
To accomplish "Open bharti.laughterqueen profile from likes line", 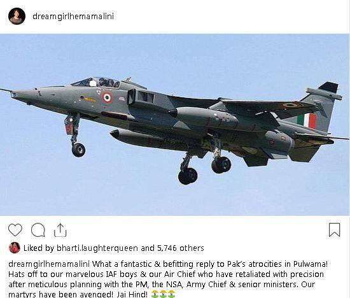I will [x=97, y=248].
